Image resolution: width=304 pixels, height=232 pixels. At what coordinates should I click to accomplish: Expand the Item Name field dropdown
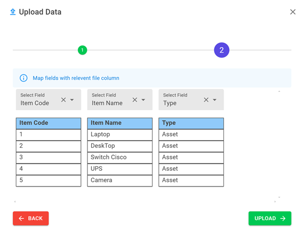[x=143, y=100]
